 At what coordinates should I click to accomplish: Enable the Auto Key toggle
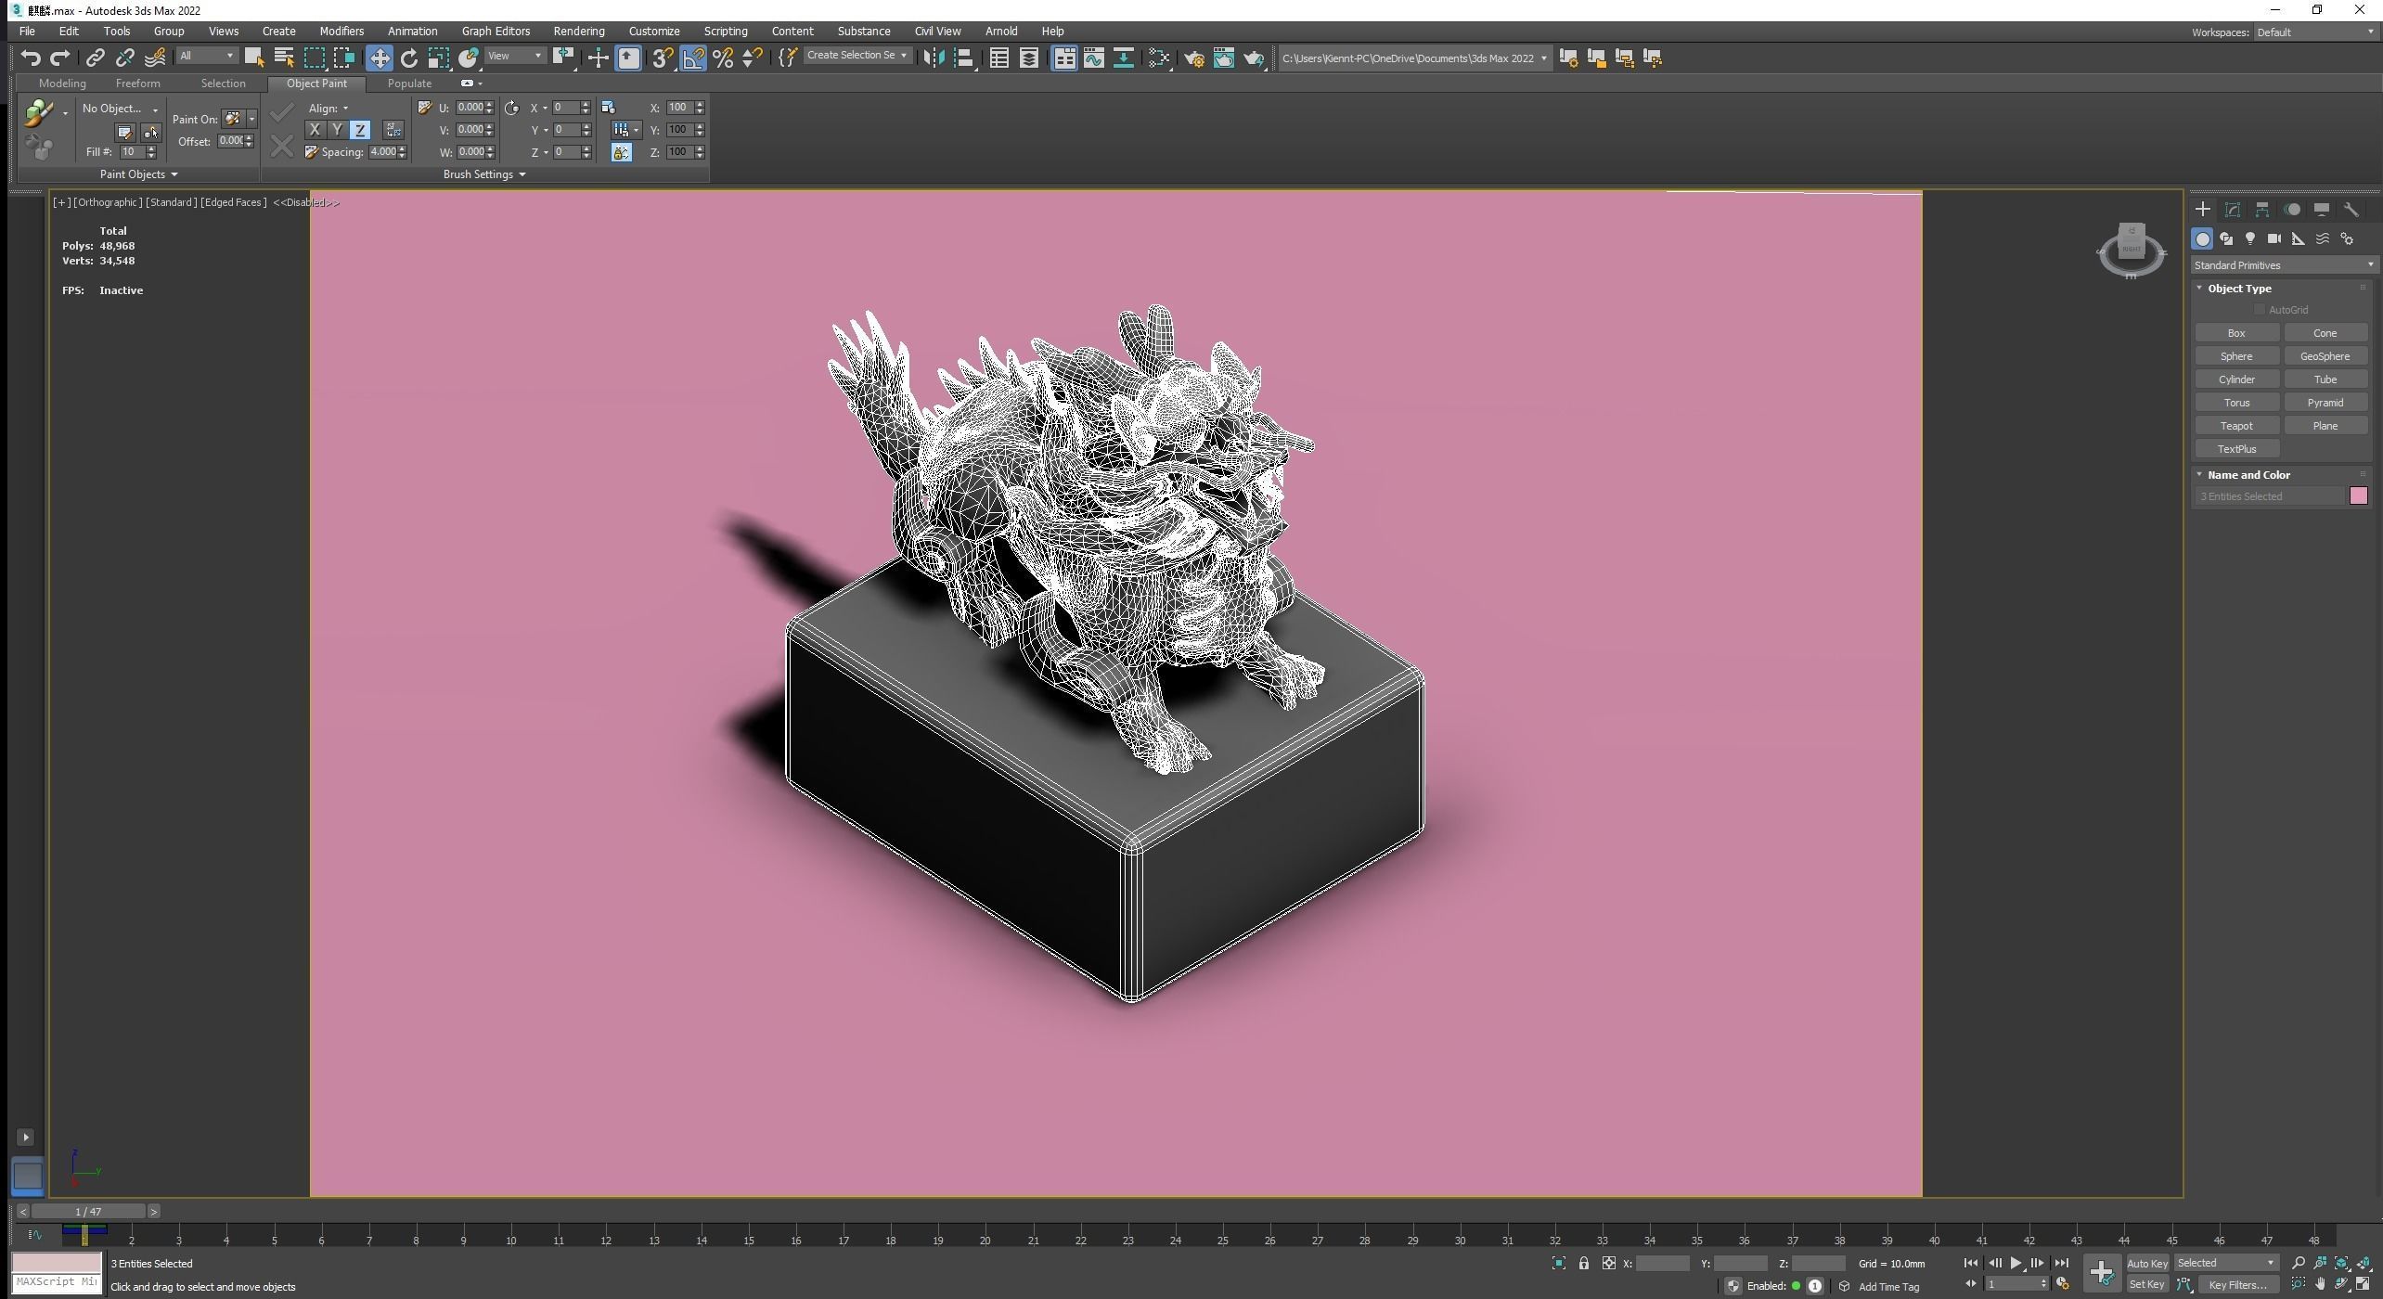click(2146, 1263)
